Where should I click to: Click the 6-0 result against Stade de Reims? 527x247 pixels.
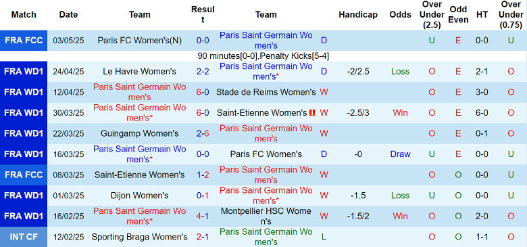tap(203, 92)
